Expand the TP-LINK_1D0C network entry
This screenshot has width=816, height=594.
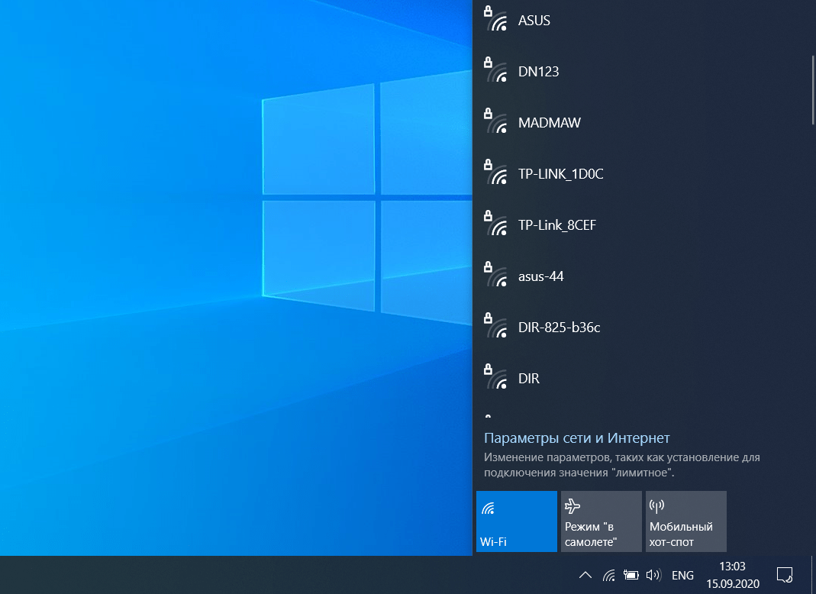coord(642,174)
